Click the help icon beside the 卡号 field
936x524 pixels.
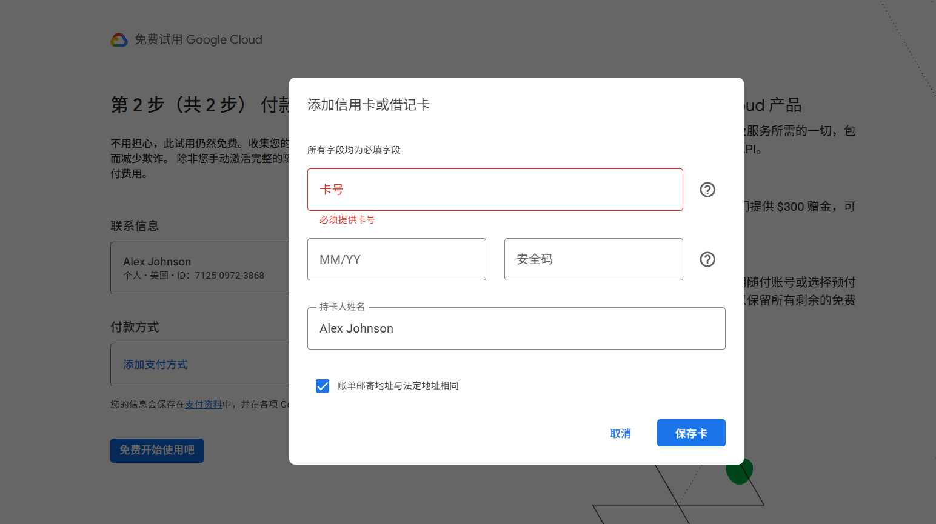[707, 190]
